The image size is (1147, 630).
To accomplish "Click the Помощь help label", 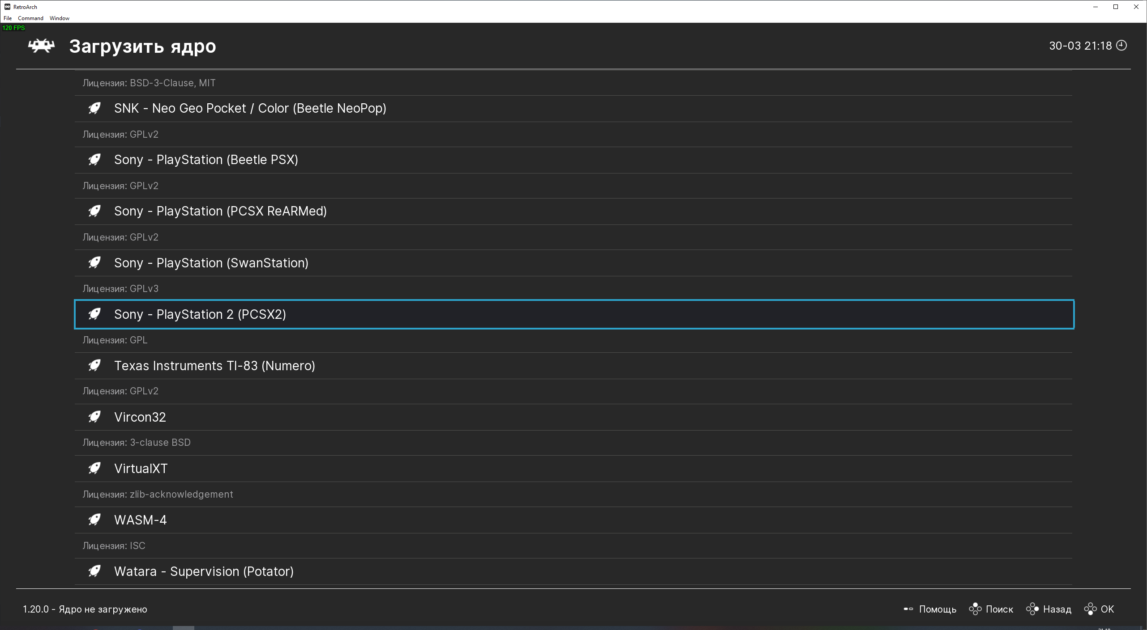I will [x=937, y=609].
